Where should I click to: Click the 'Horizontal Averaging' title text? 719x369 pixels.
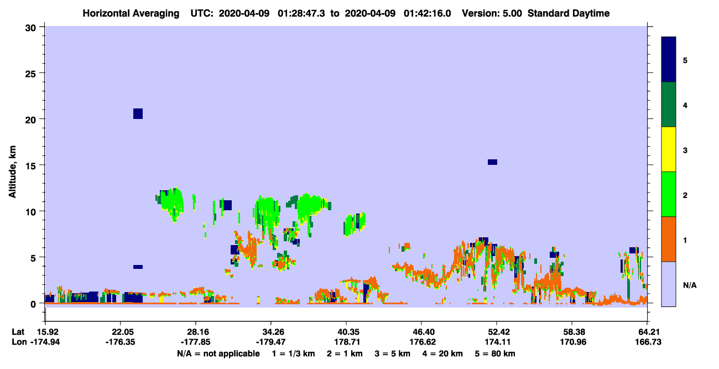[130, 13]
